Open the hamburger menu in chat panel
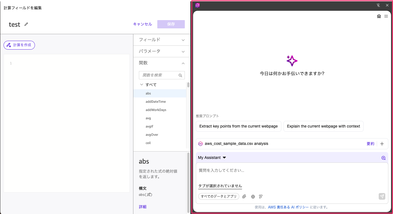Screen dimensions: 393x214 386,16
